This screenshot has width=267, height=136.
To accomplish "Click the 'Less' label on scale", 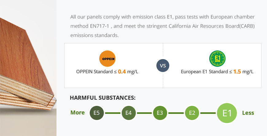I will click(x=248, y=113).
